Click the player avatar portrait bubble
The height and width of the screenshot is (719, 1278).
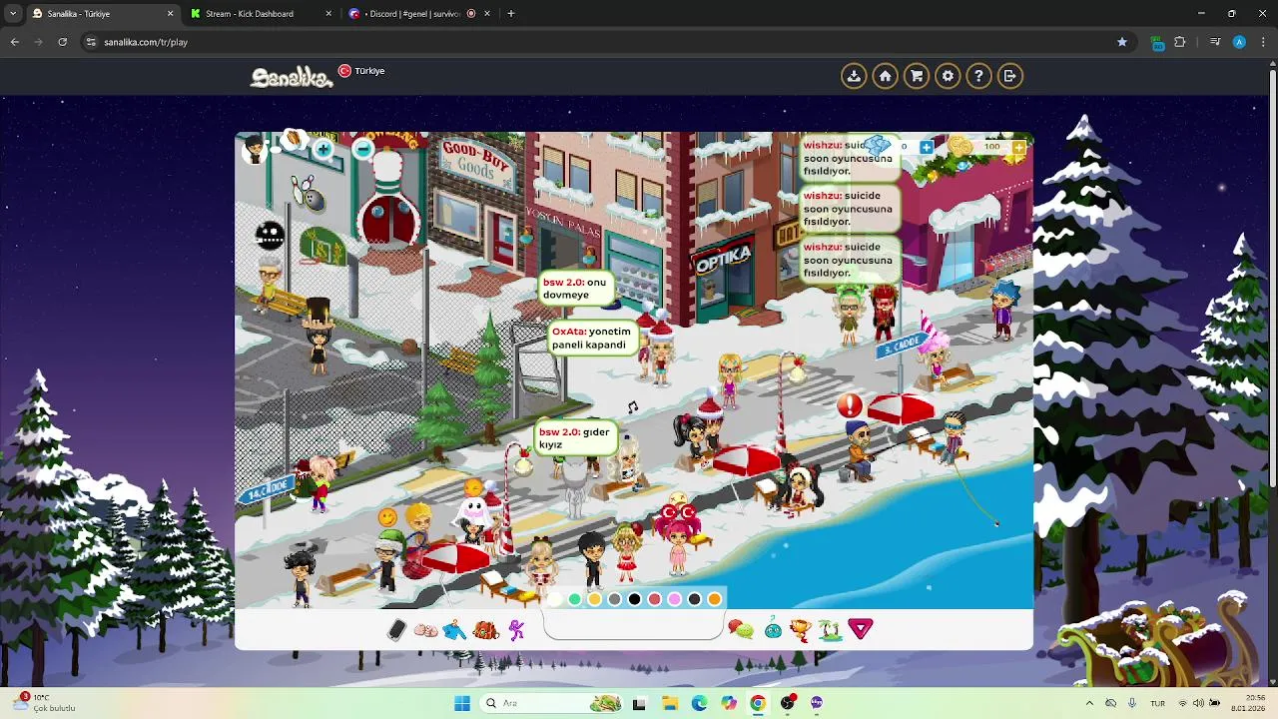pyautogui.click(x=255, y=150)
